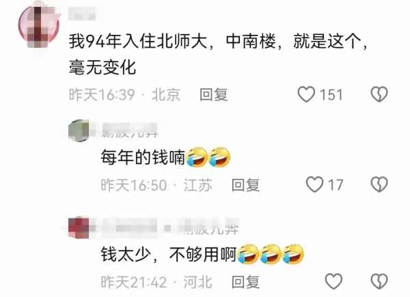
Task: Tap broken heart on the Jiangsu reply
Action: (x=379, y=184)
